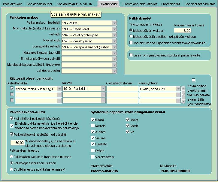Select Maksupäivän mukaan radio button
The image size is (218, 182).
(131, 30)
